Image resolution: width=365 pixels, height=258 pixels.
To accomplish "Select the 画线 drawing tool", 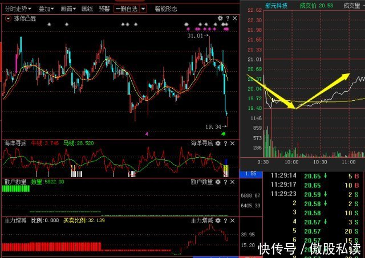I will click(87, 9).
